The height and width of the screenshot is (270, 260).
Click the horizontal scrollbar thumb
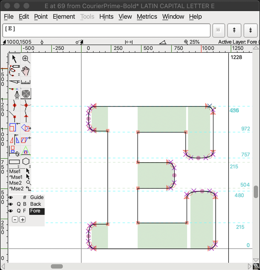[57, 266]
